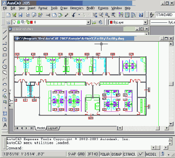Go to last layout tab arrow

pyautogui.click(x=32, y=128)
